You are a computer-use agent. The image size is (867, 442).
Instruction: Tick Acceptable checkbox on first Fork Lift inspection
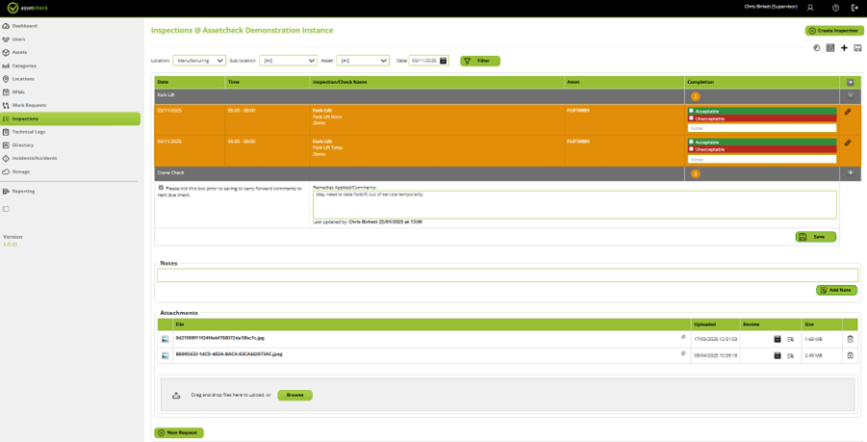692,112
